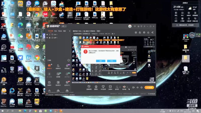Switch to the second scene tab
The image size is (201, 113).
56,31
